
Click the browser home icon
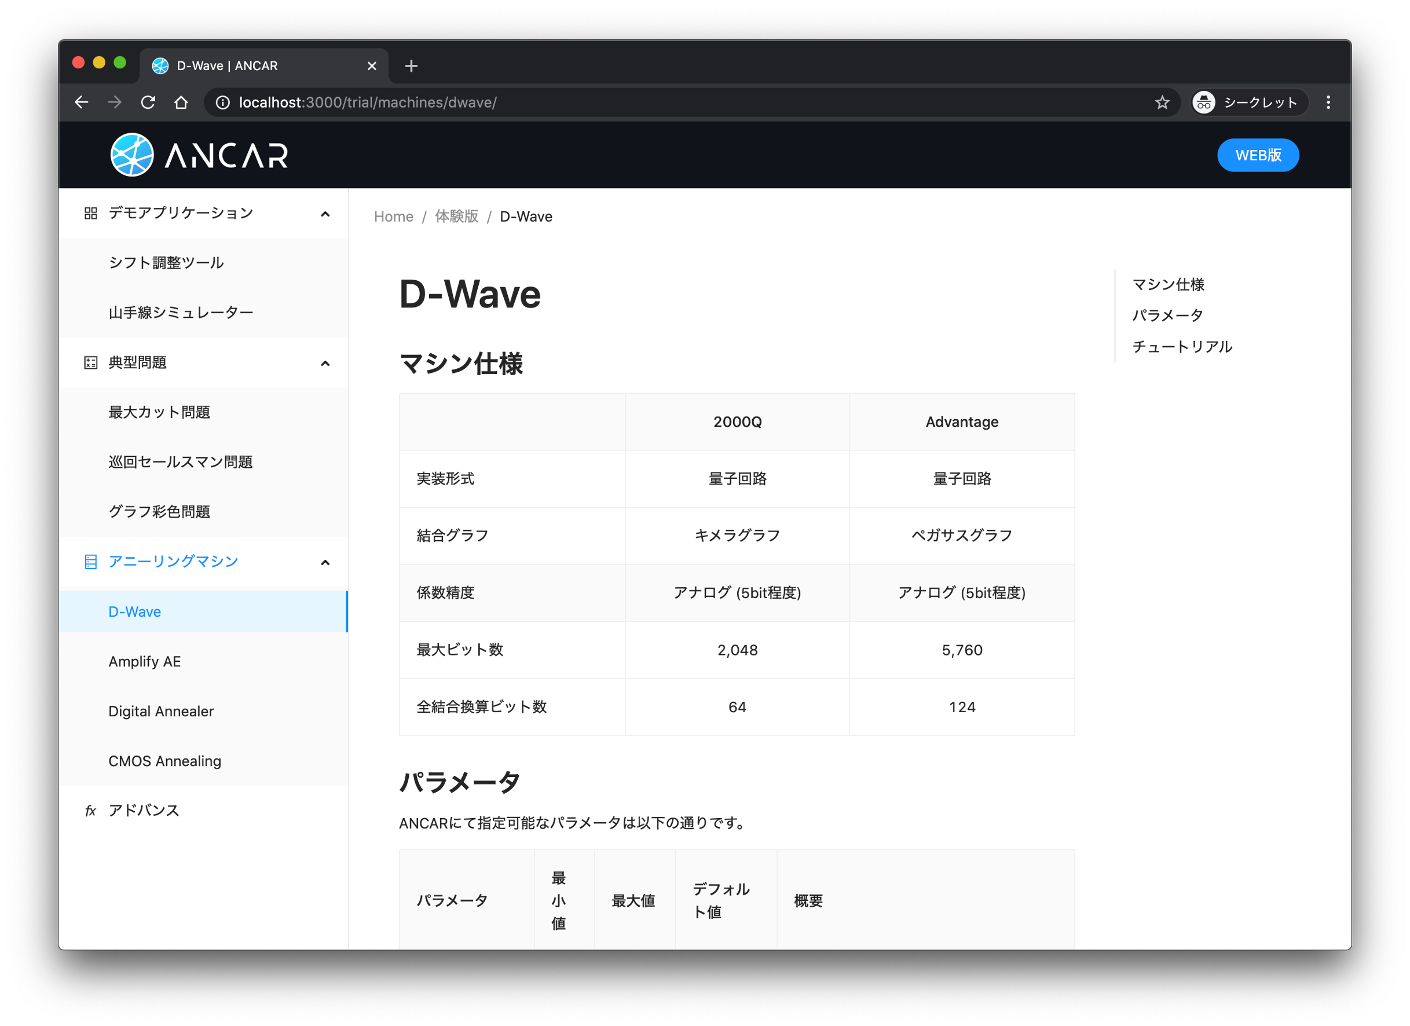181,102
